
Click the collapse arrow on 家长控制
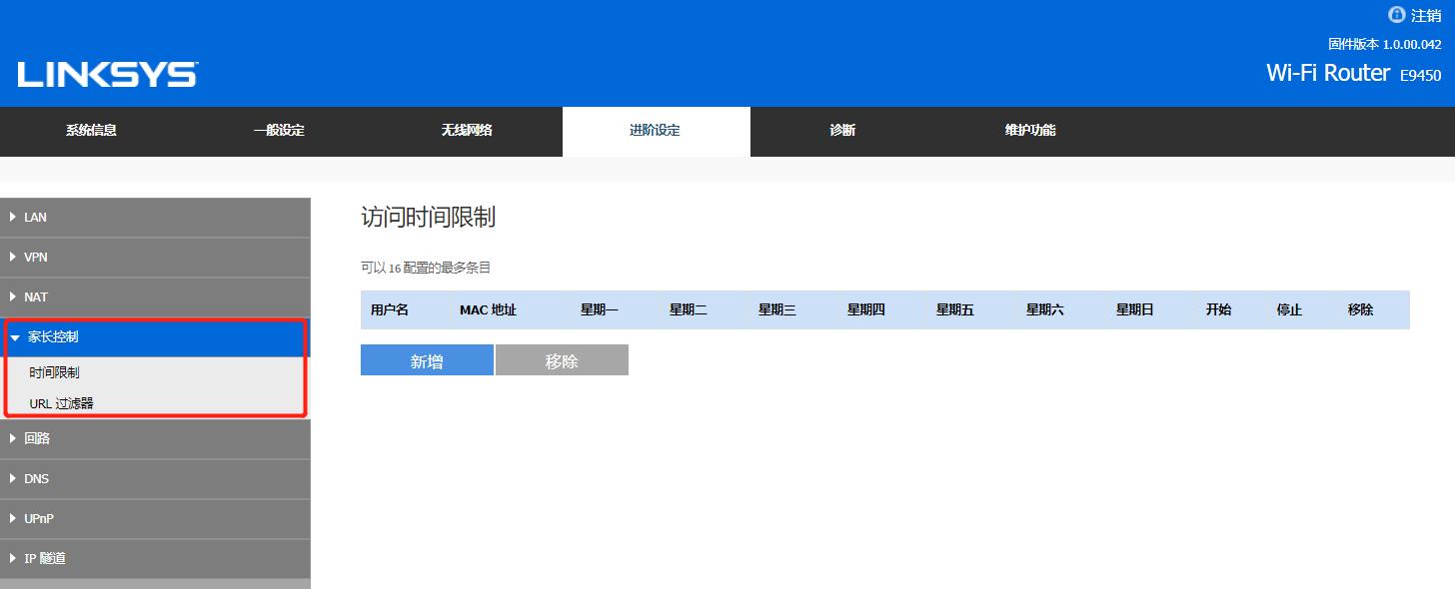coord(13,337)
